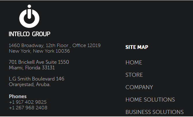Click the 701 Brickell Ave address line

pos(39,62)
